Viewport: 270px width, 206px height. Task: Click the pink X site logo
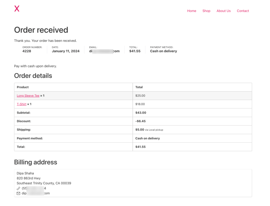17,9
